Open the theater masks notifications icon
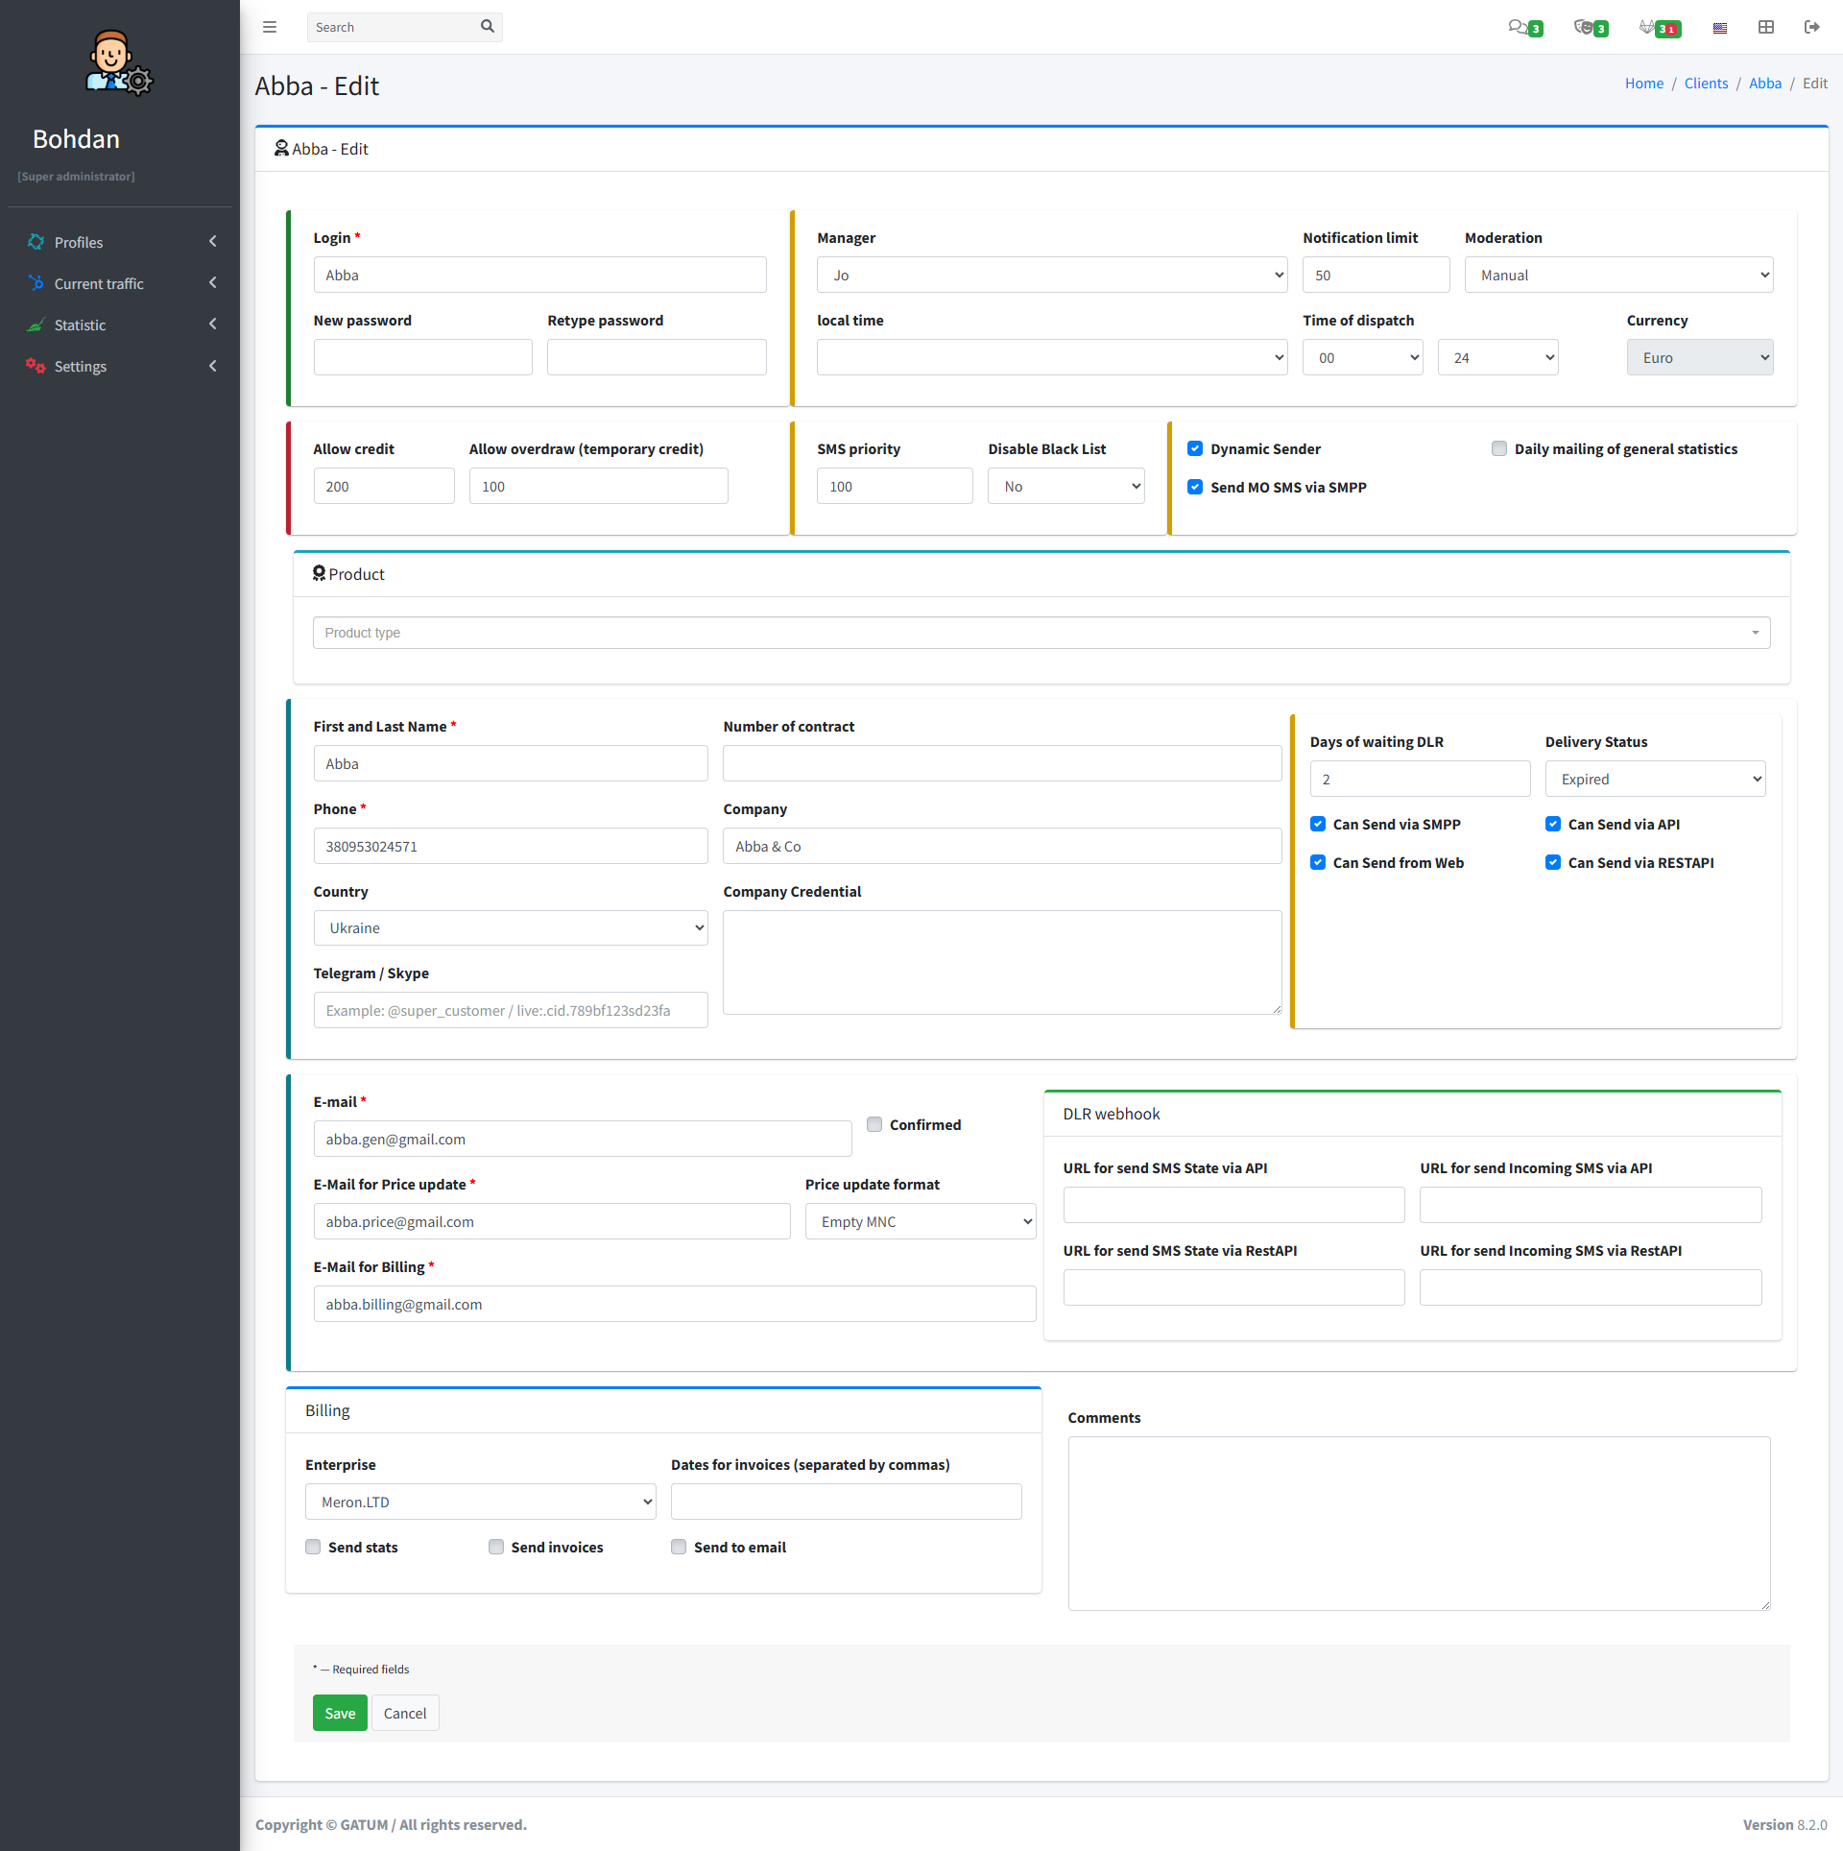The width and height of the screenshot is (1843, 1851). point(1584,27)
